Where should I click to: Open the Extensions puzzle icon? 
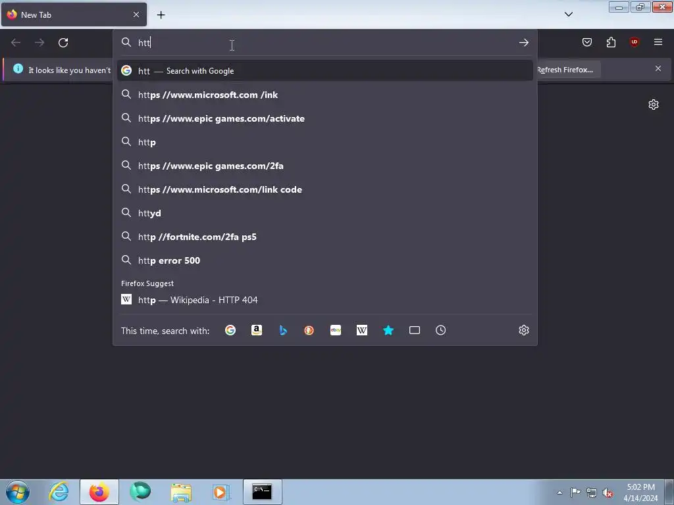[611, 42]
